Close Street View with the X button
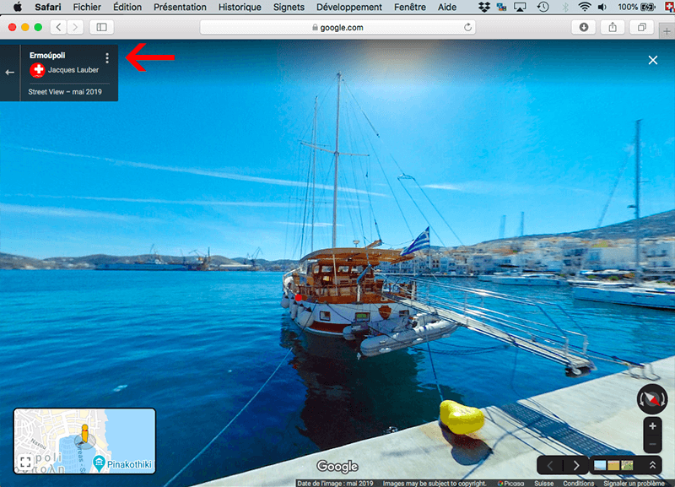This screenshot has width=675, height=487. 652,60
